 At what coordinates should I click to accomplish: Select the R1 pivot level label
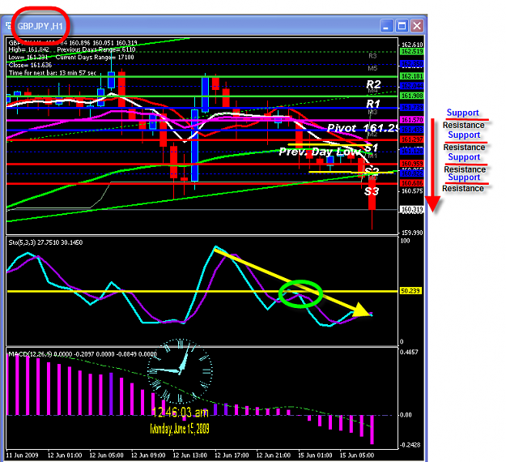pos(373,104)
